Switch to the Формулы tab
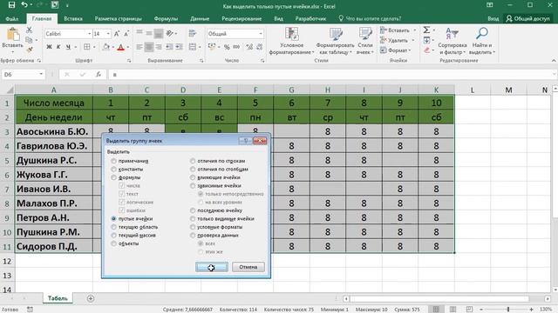This screenshot has width=558, height=313. [x=166, y=18]
